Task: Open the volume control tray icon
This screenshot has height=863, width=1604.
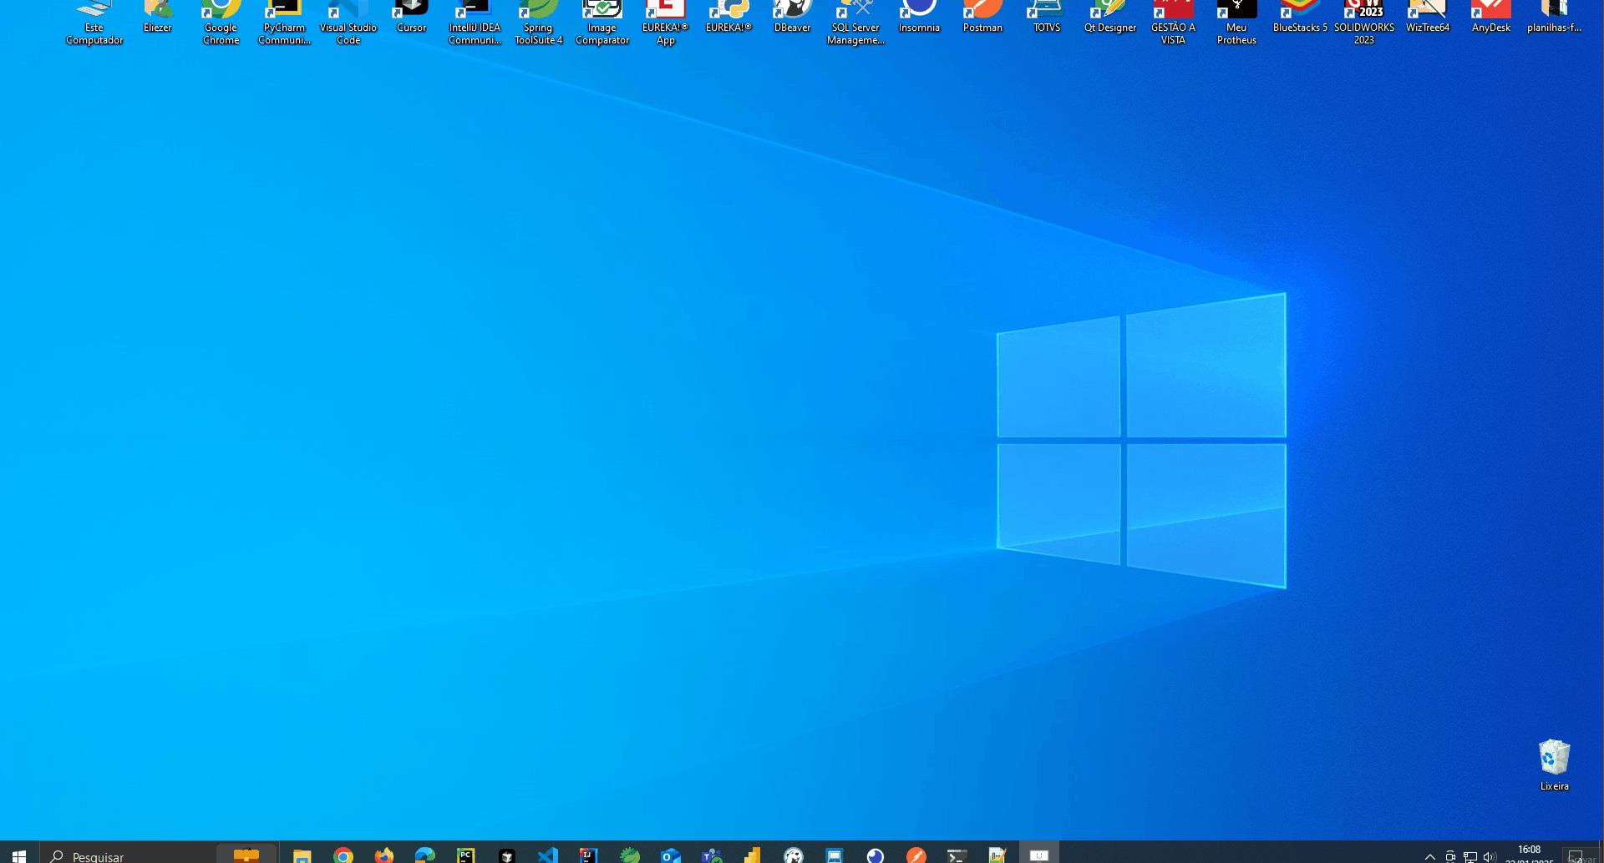Action: [1490, 856]
